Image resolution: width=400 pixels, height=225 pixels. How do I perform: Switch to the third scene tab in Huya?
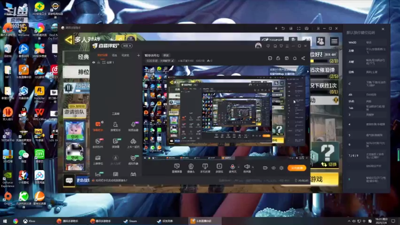[125, 56]
